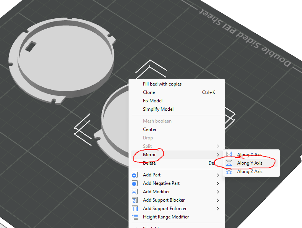This screenshot has height=228, width=302.
Task: Click the Along X Axis mirror icon
Action: coord(229,155)
